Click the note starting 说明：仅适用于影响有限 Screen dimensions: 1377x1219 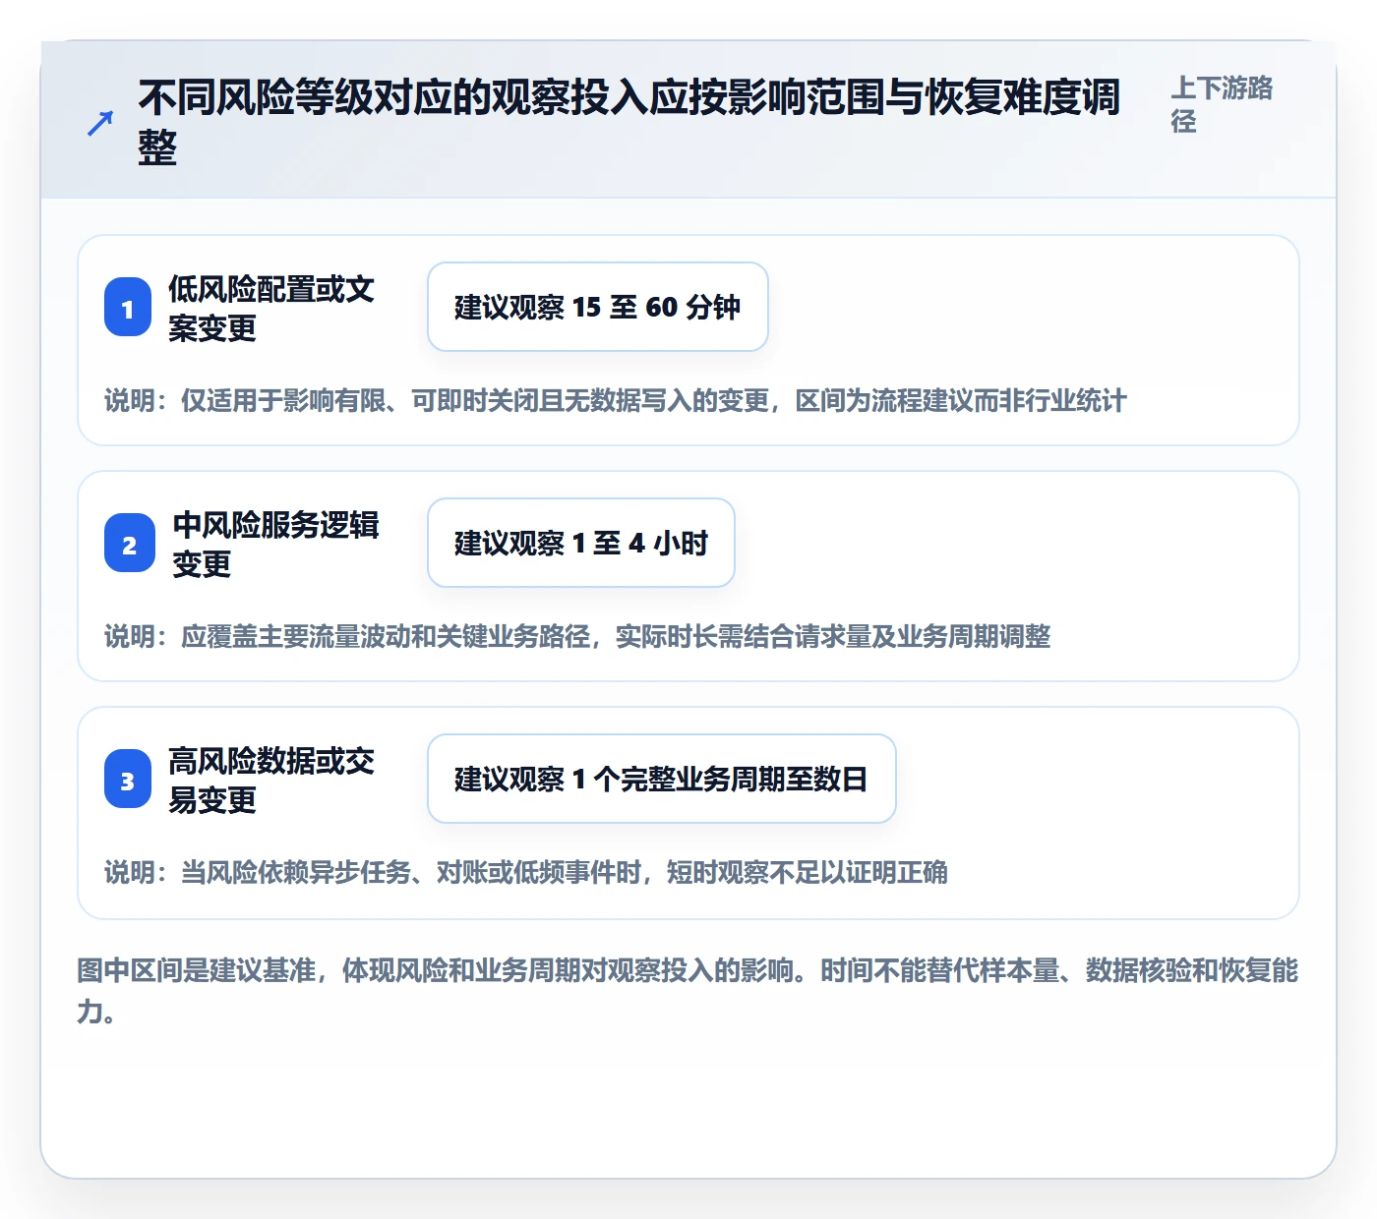(616, 400)
